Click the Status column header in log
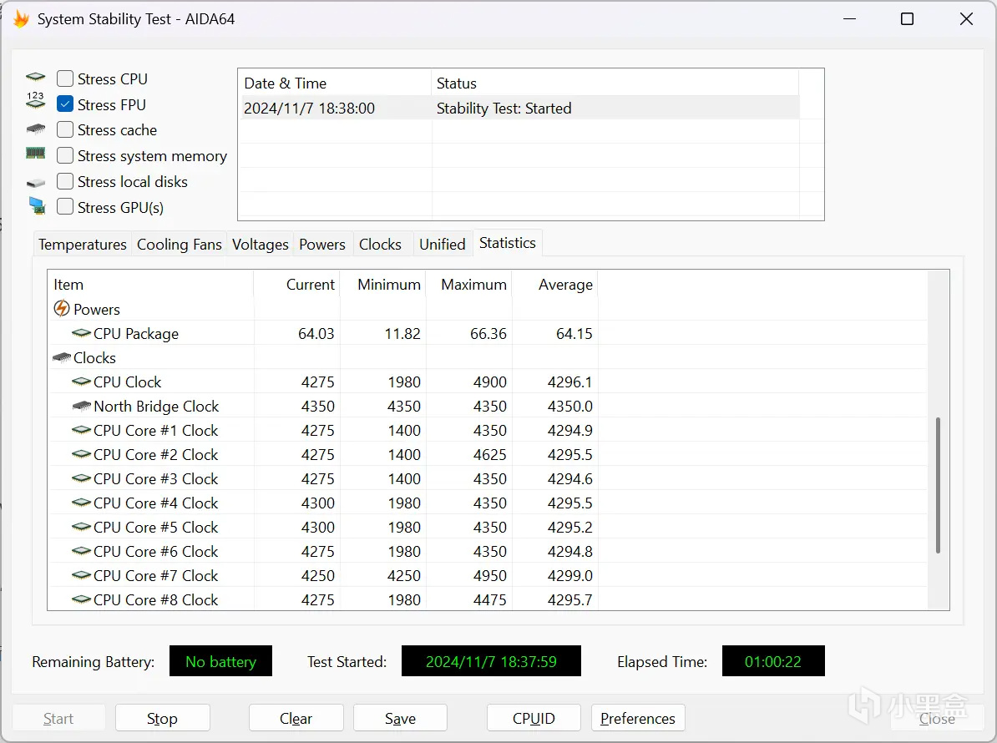Screen dimensions: 997x743 (615, 83)
